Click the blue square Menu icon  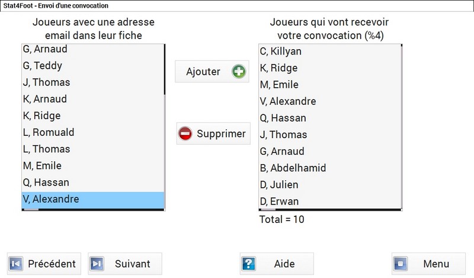pyautogui.click(x=401, y=264)
